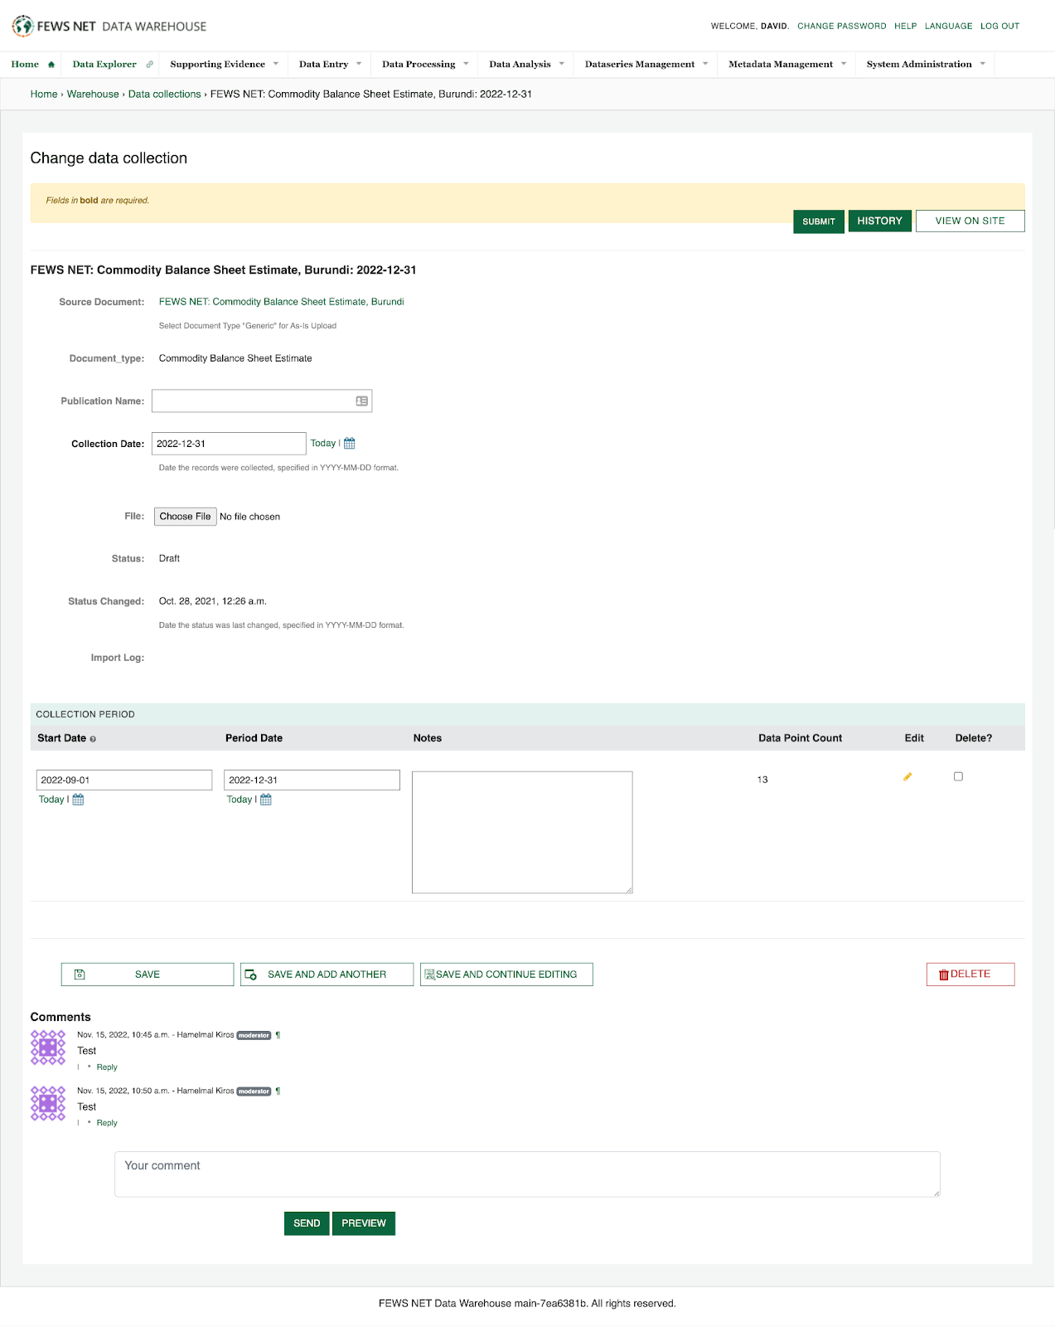Open the Start Date calendar picker
Viewport: 1055px width, 1327px height.
coord(78,800)
